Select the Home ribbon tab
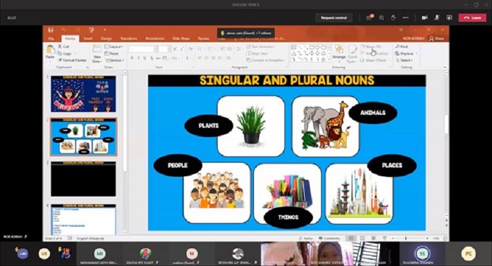The height and width of the screenshot is (266, 492). point(70,39)
